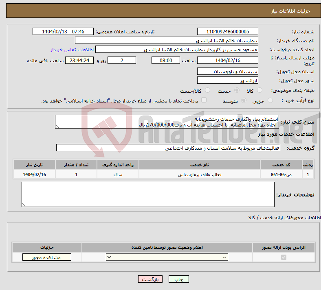This screenshot has width=321, height=290.
Task: Click the buyer notes text area
Action: pos(148,194)
